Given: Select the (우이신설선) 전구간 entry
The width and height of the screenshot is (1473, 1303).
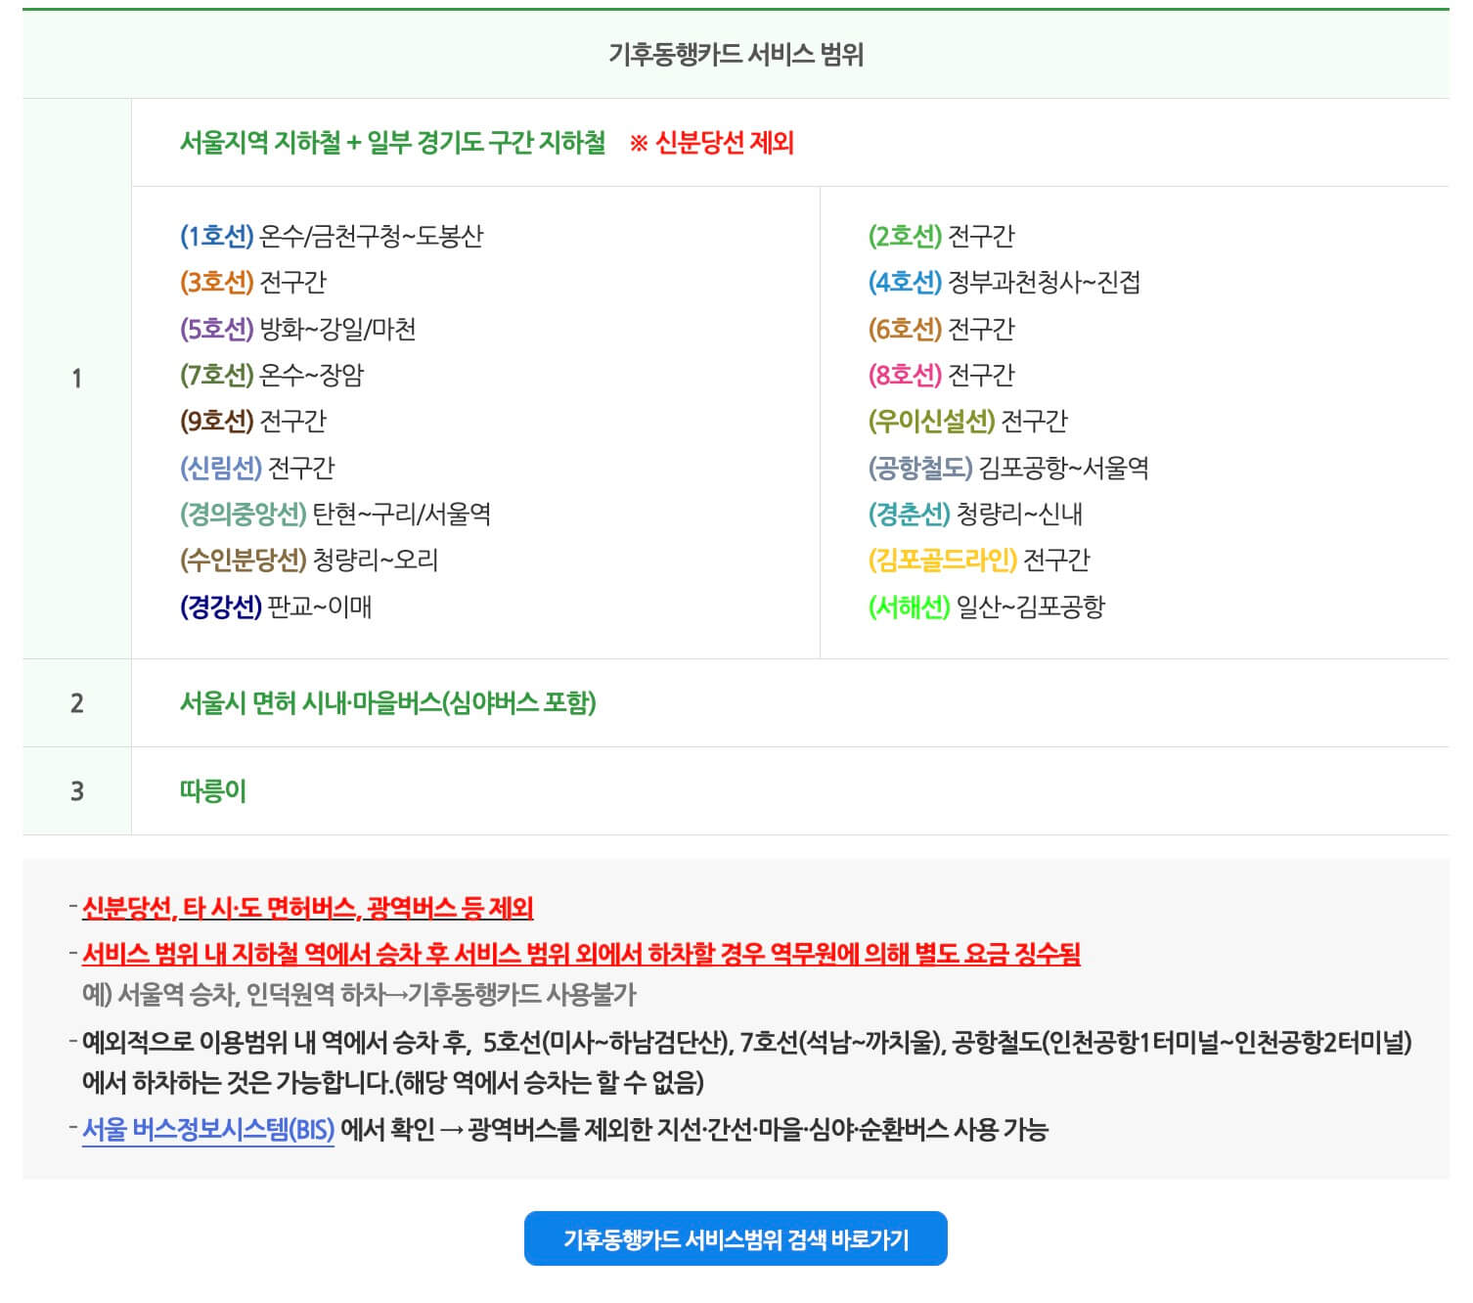Looking at the screenshot, I should coord(968,421).
